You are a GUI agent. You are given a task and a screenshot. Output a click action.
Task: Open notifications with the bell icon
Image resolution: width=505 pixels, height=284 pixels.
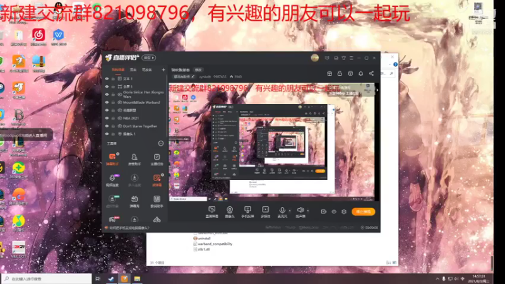click(x=360, y=73)
